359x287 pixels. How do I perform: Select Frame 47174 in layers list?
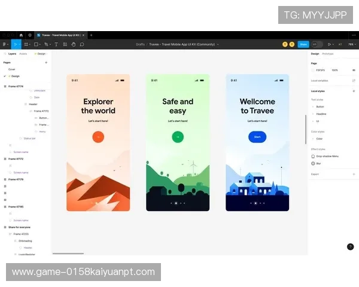click(16, 86)
